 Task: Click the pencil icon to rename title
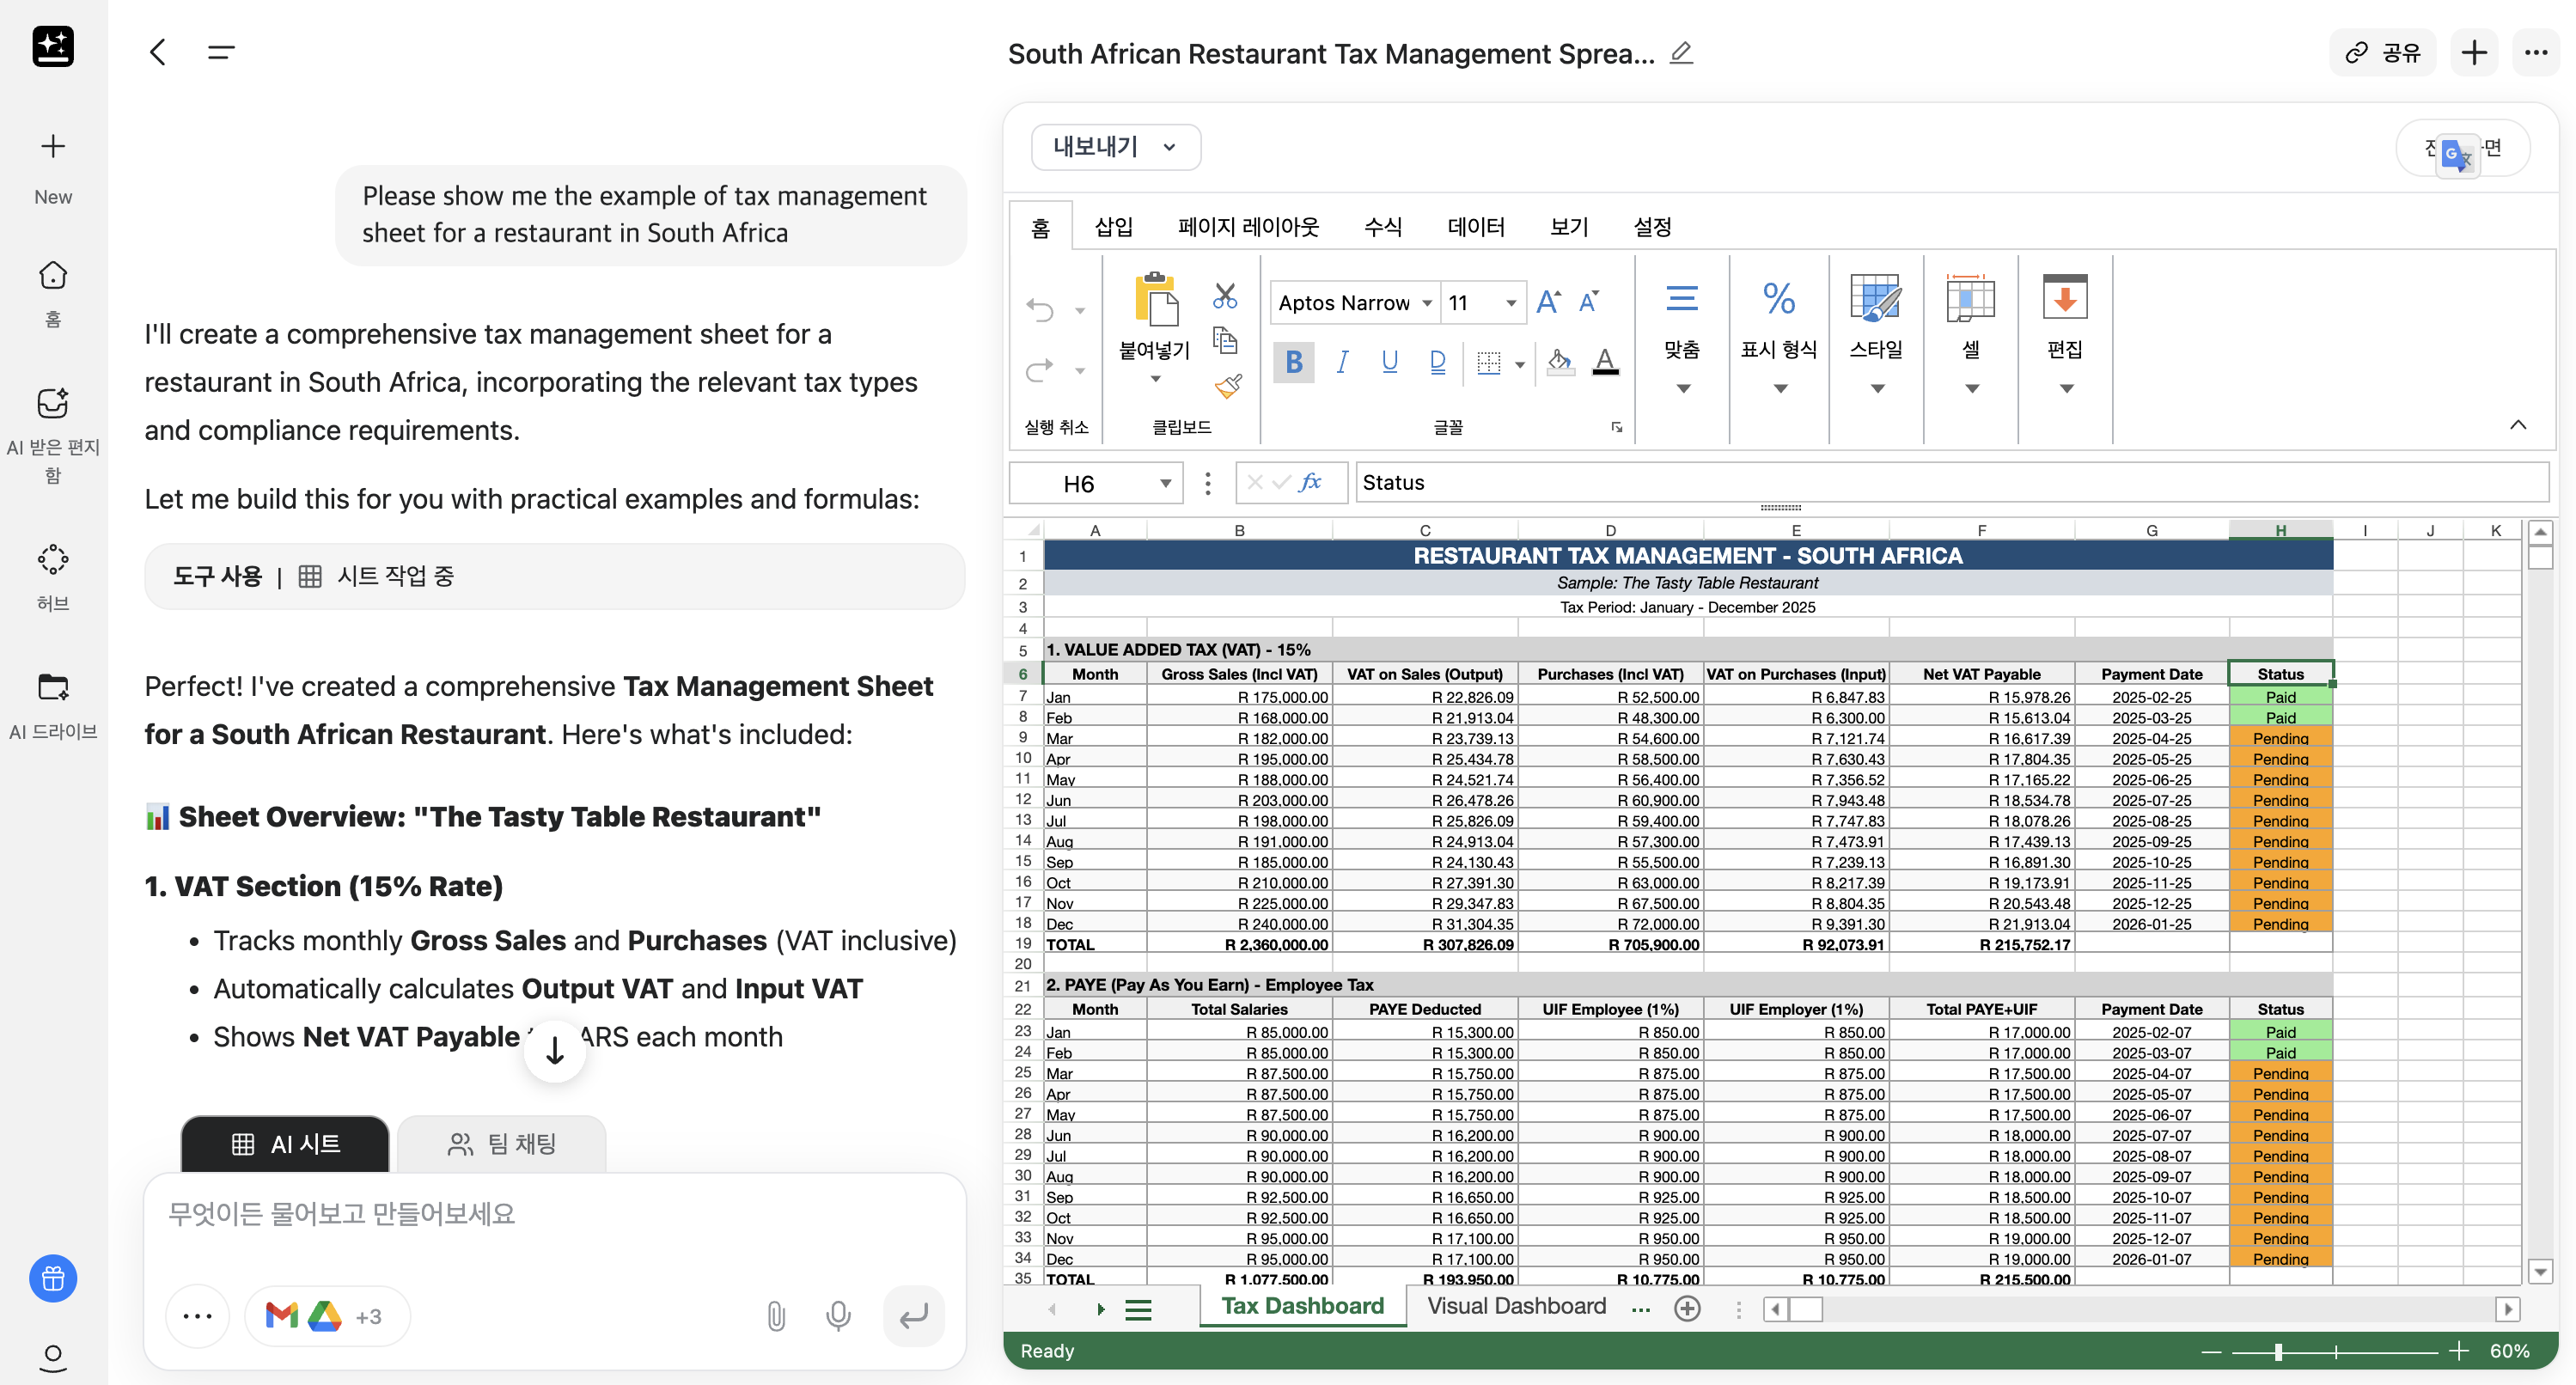[x=1681, y=53]
